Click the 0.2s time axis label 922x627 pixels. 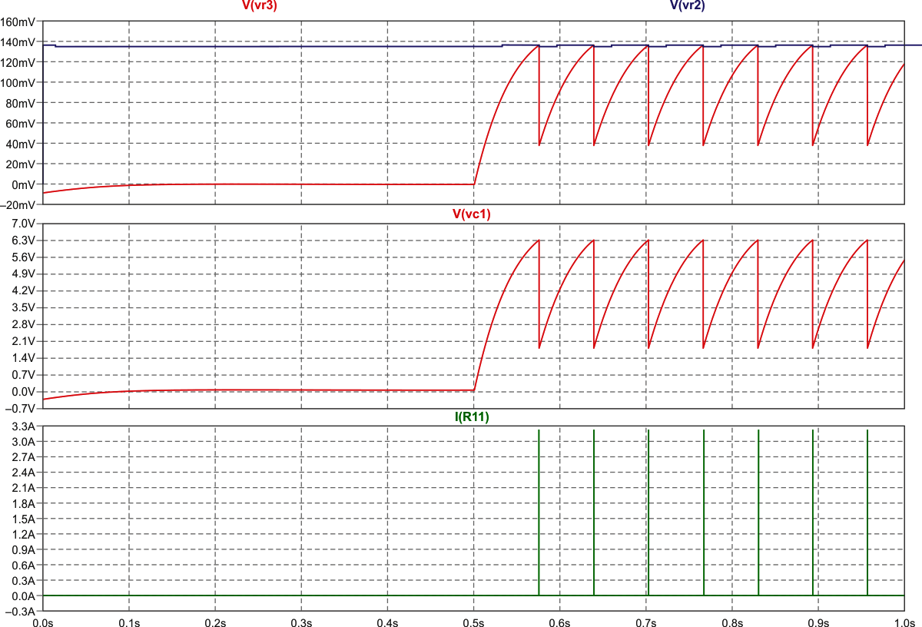[214, 622]
